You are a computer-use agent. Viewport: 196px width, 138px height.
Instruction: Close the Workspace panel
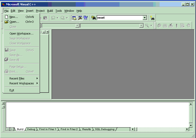pos(47,32)
